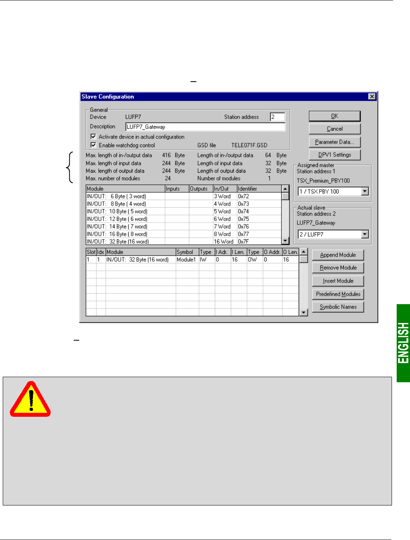Select module IN/OUT: 8 Byte (4 word)
Viewport: 410px width, 540px height.
[x=183, y=204]
